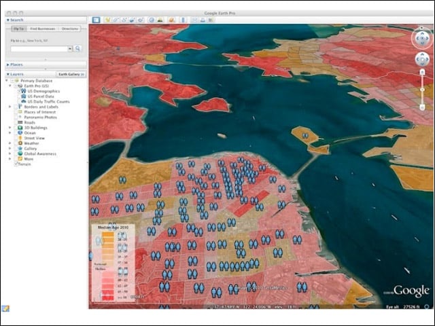The image size is (435, 326).
Task: Expand the Borders and Labels node
Action: [10, 107]
